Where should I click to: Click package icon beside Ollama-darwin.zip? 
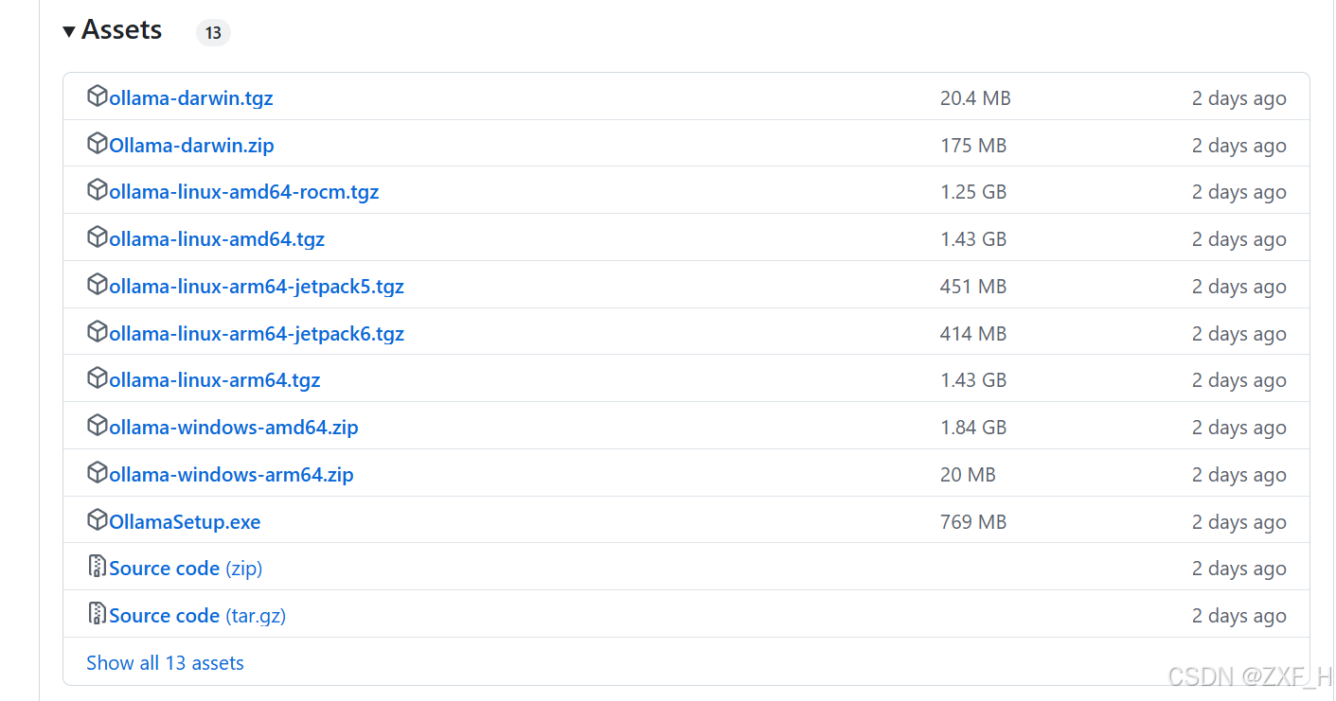tap(97, 144)
